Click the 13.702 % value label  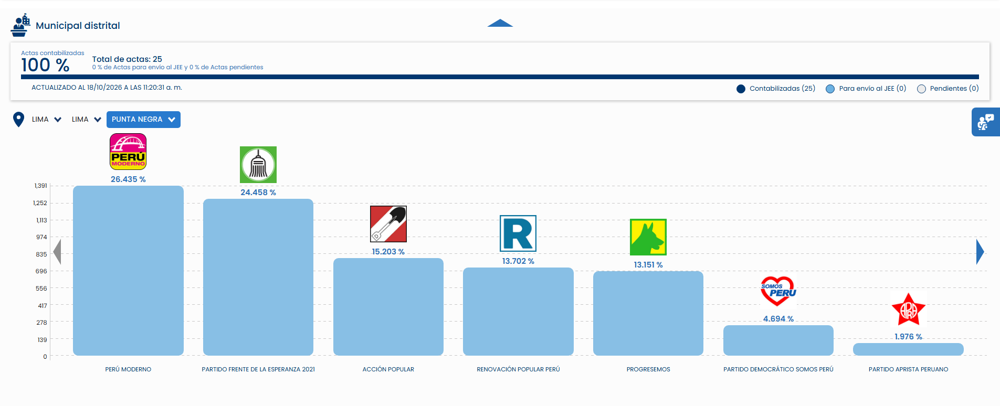518,261
